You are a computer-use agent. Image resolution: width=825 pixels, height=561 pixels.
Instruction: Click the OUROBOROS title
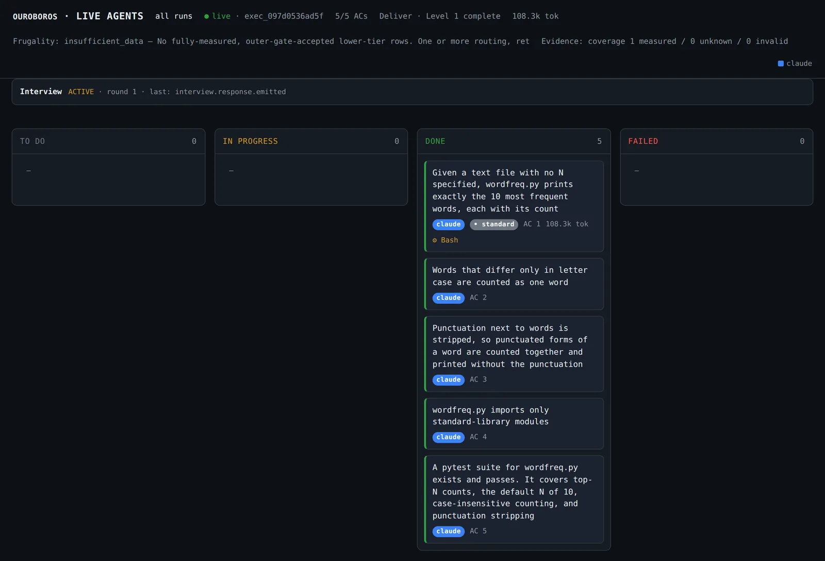(x=35, y=16)
